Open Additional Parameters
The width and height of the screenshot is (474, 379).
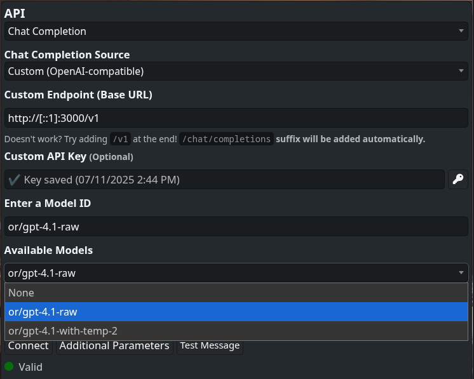[x=114, y=346]
